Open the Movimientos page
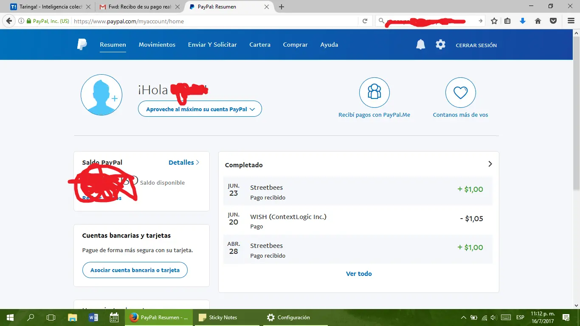The height and width of the screenshot is (326, 580). 157,45
